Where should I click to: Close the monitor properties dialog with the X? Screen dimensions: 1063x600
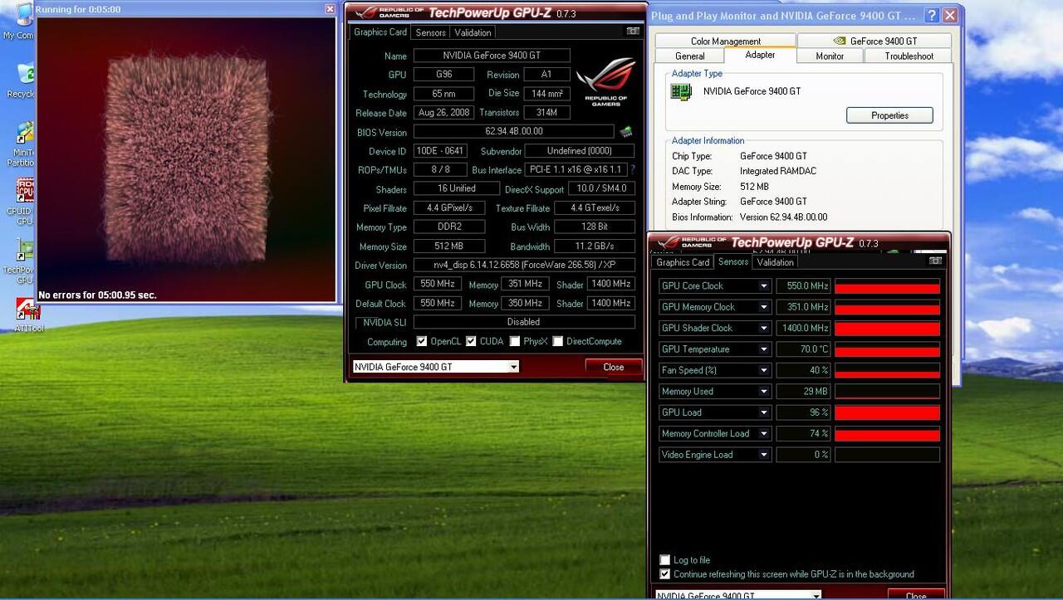[950, 15]
